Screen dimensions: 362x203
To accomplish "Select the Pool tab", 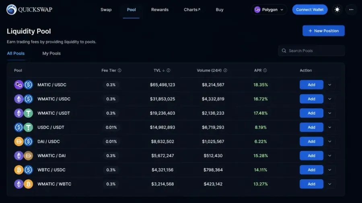I will point(132,10).
